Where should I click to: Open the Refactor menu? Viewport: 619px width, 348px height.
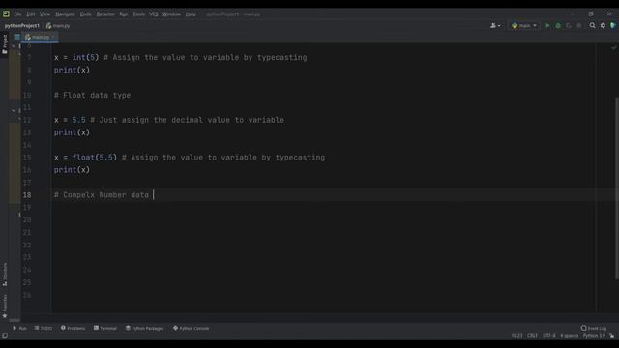(x=105, y=14)
